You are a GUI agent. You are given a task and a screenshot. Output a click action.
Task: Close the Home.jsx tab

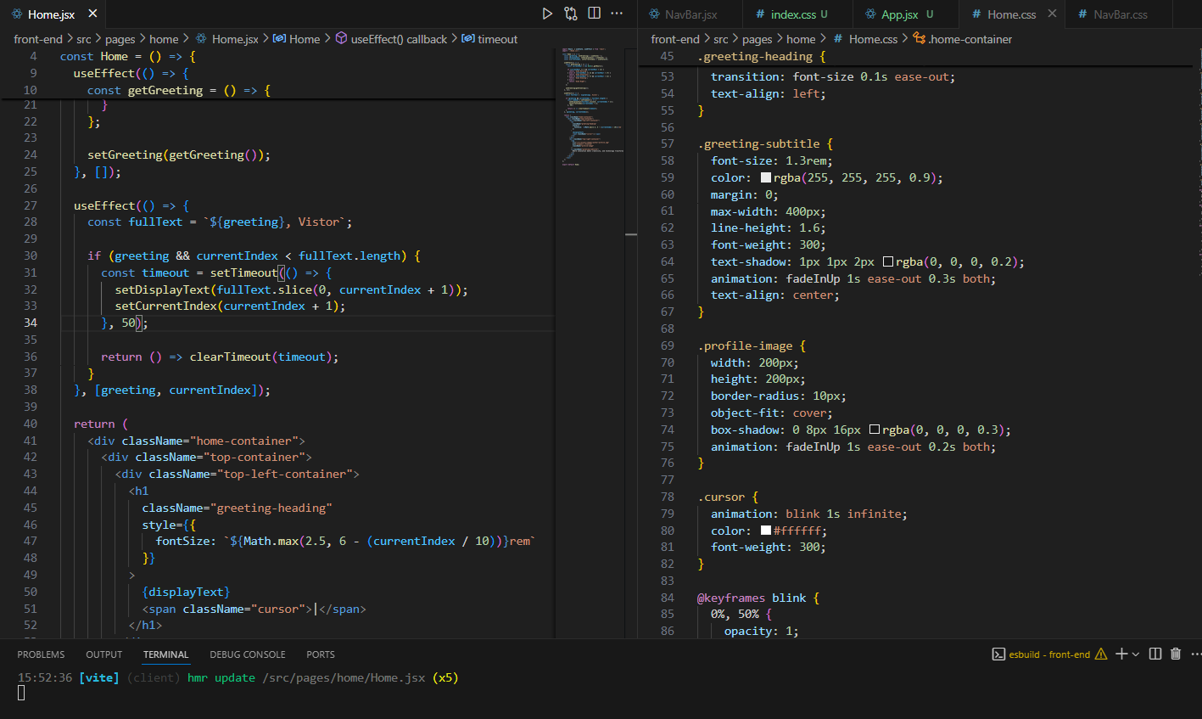(92, 14)
